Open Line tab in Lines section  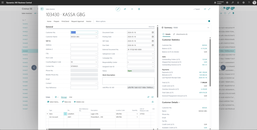71,97
